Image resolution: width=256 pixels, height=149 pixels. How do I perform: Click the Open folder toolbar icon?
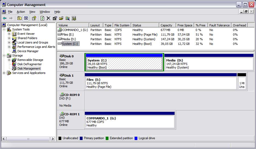61,18
